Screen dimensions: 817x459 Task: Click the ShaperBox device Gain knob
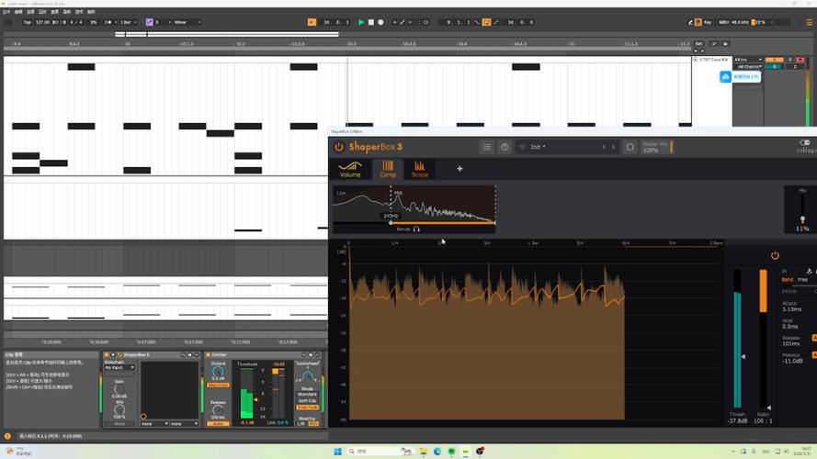pos(119,389)
